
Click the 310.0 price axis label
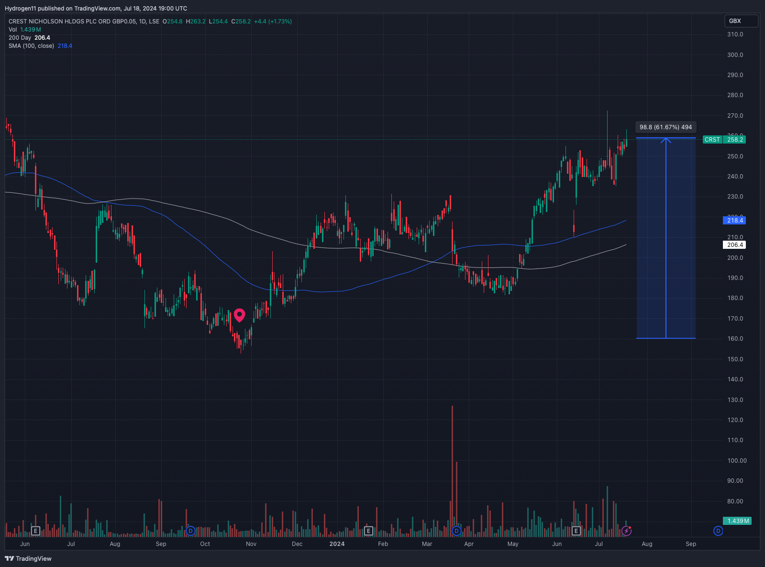(x=735, y=34)
